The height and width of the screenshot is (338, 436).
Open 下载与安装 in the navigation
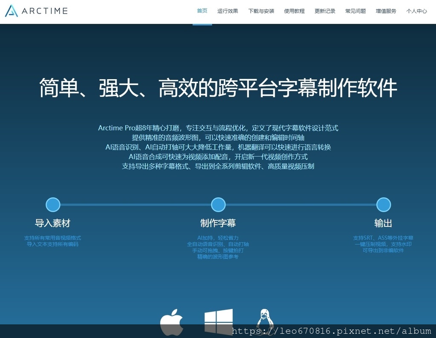point(261,11)
